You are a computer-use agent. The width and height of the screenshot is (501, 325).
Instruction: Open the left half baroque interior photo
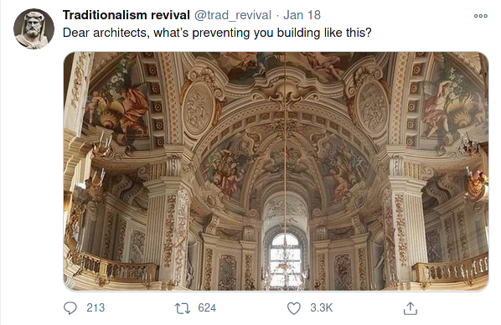(174, 171)
